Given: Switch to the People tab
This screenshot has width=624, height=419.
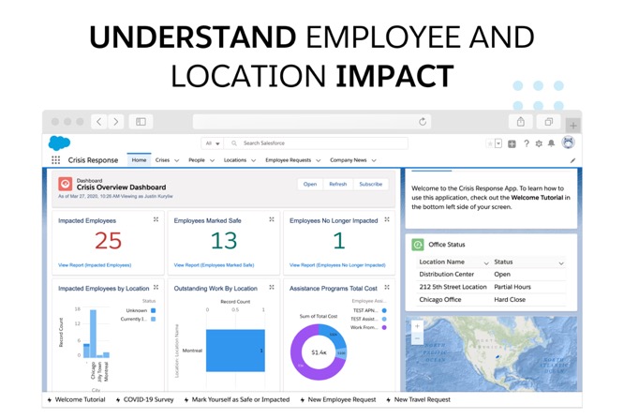Looking at the screenshot, I should tap(197, 160).
